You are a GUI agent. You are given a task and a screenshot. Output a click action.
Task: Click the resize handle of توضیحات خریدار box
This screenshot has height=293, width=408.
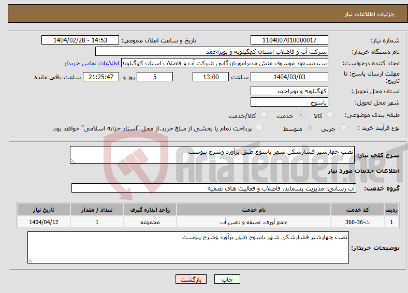(x=30, y=261)
